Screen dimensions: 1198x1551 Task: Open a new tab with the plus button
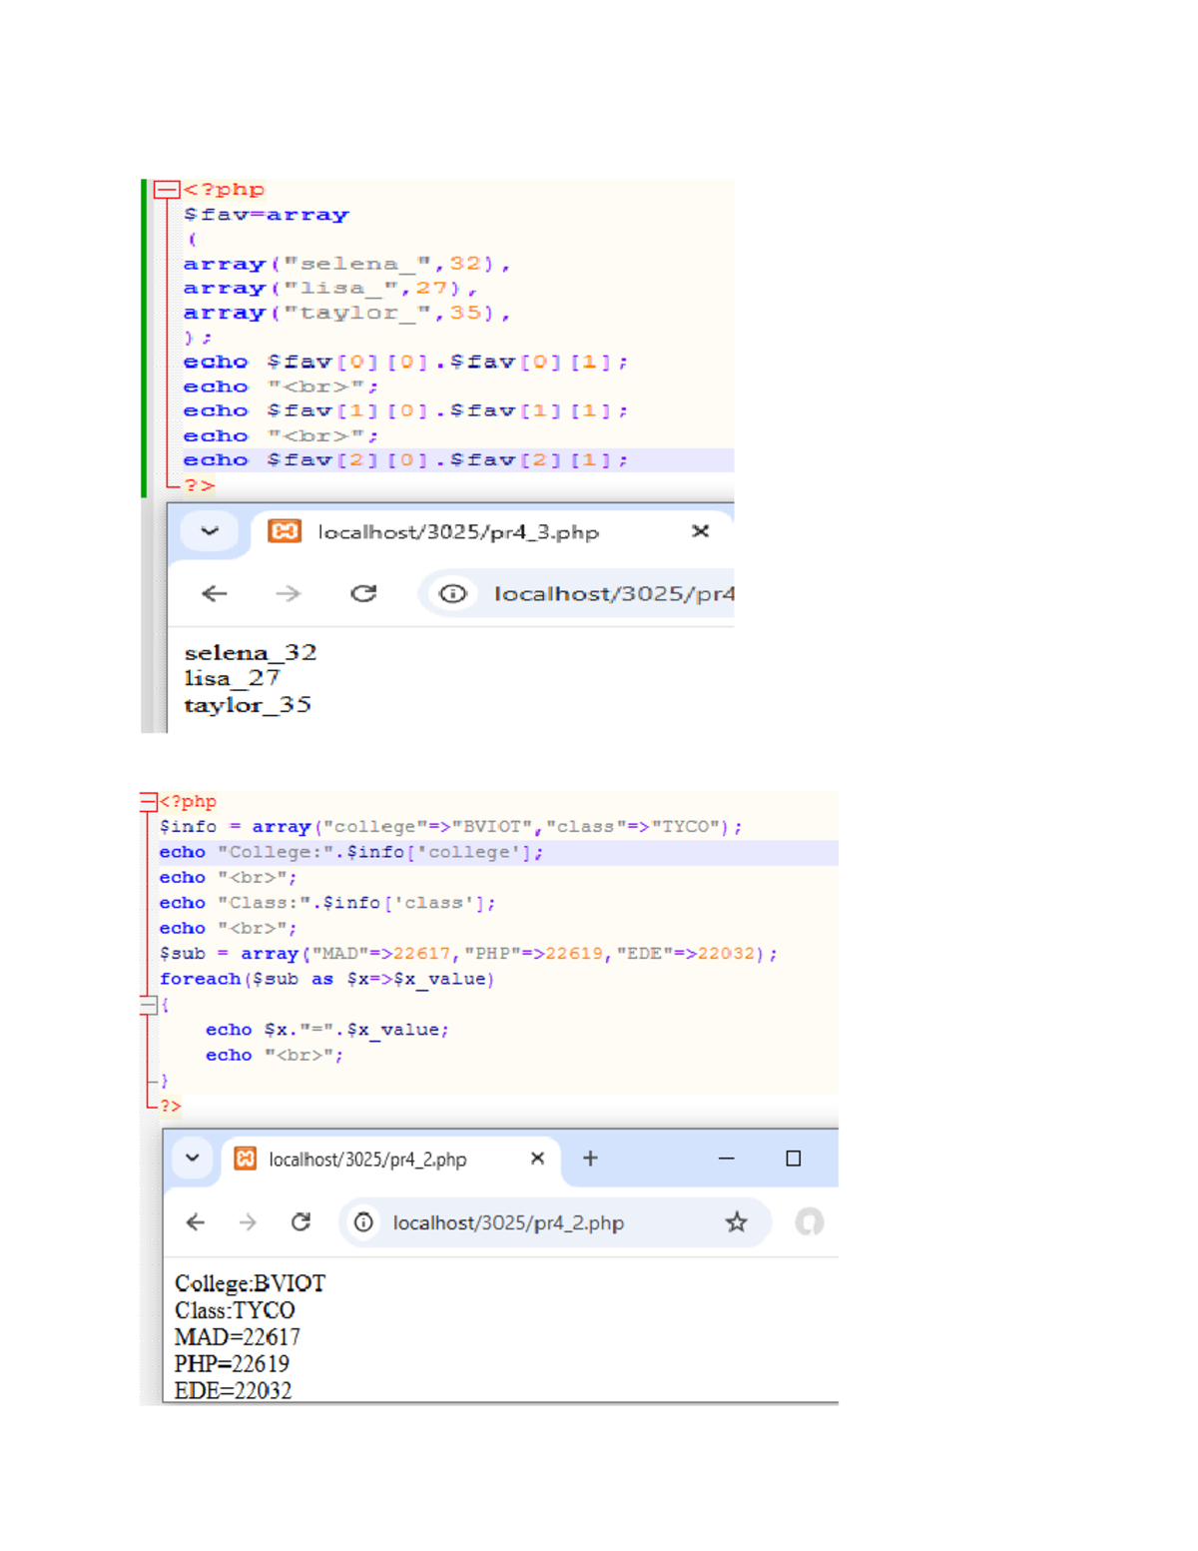point(590,1159)
